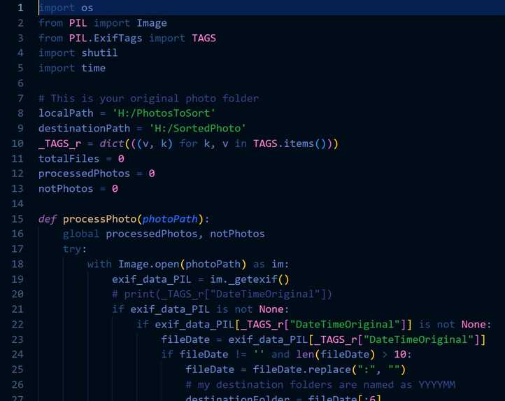Click 'im._getexif()' call on line 19
The width and height of the screenshot is (505, 401).
250,279
